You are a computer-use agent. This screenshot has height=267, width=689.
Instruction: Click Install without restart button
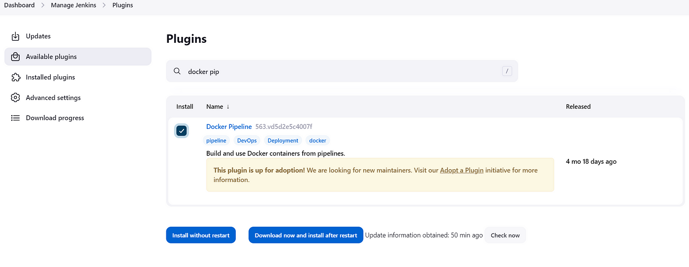point(201,235)
